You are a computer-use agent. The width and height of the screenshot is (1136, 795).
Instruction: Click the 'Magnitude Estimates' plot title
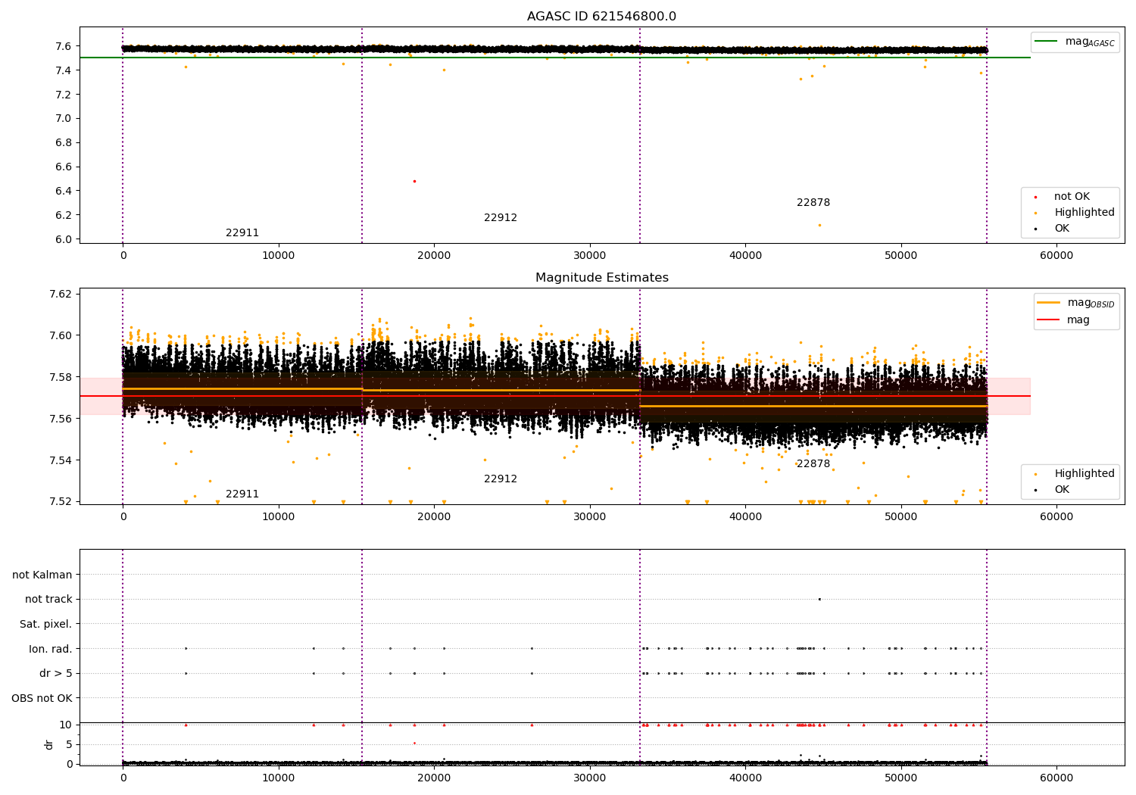[x=601, y=278]
